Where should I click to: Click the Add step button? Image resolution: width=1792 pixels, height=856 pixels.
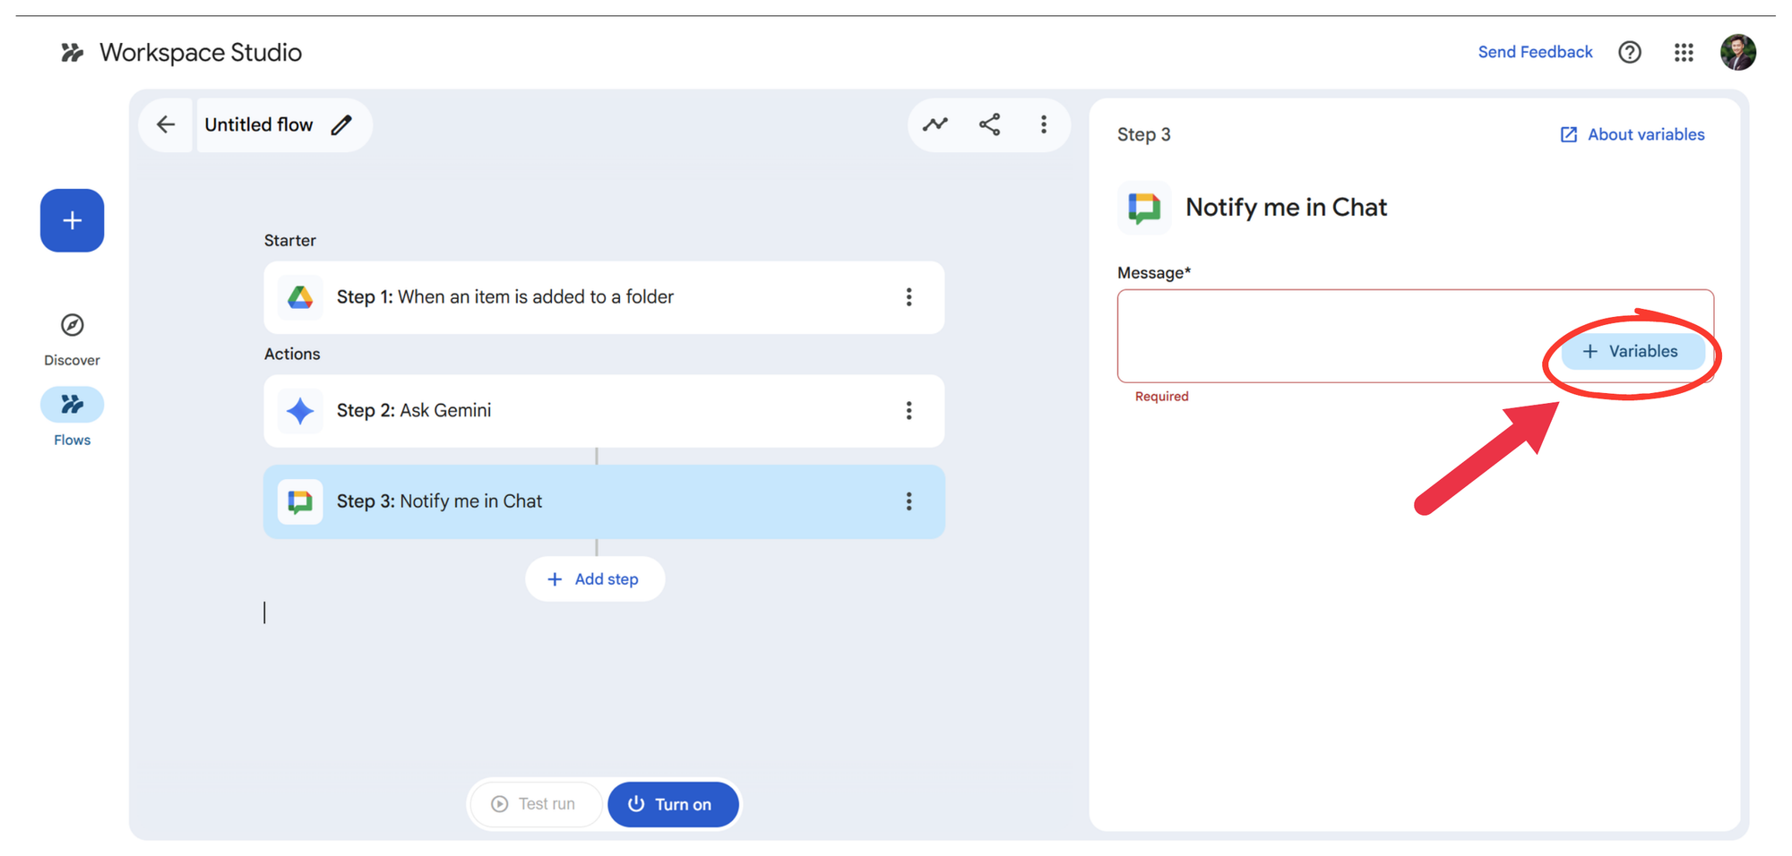pos(595,579)
